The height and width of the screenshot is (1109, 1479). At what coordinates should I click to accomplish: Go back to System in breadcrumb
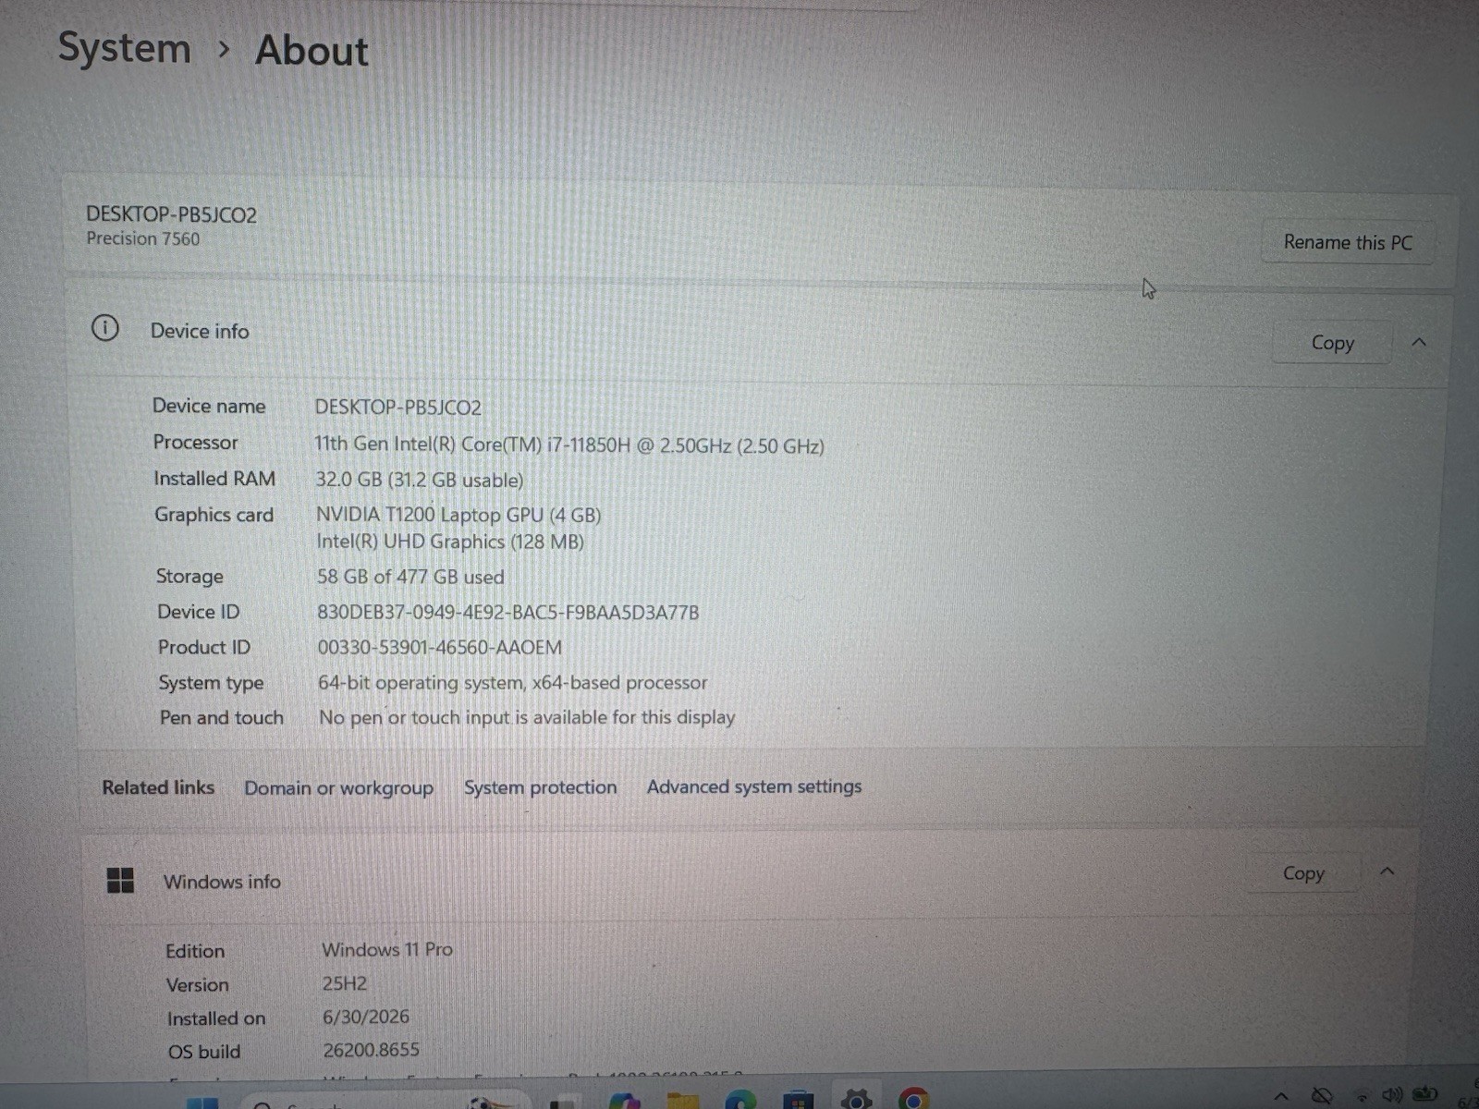click(124, 48)
